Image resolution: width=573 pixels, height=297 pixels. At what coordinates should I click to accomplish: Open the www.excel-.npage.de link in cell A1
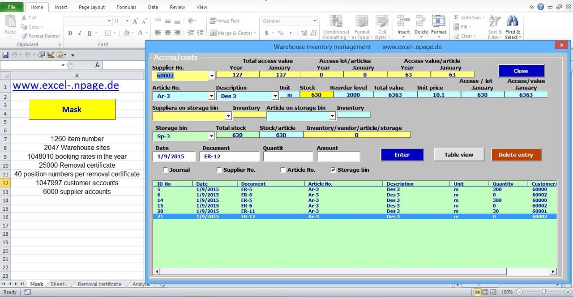[66, 86]
